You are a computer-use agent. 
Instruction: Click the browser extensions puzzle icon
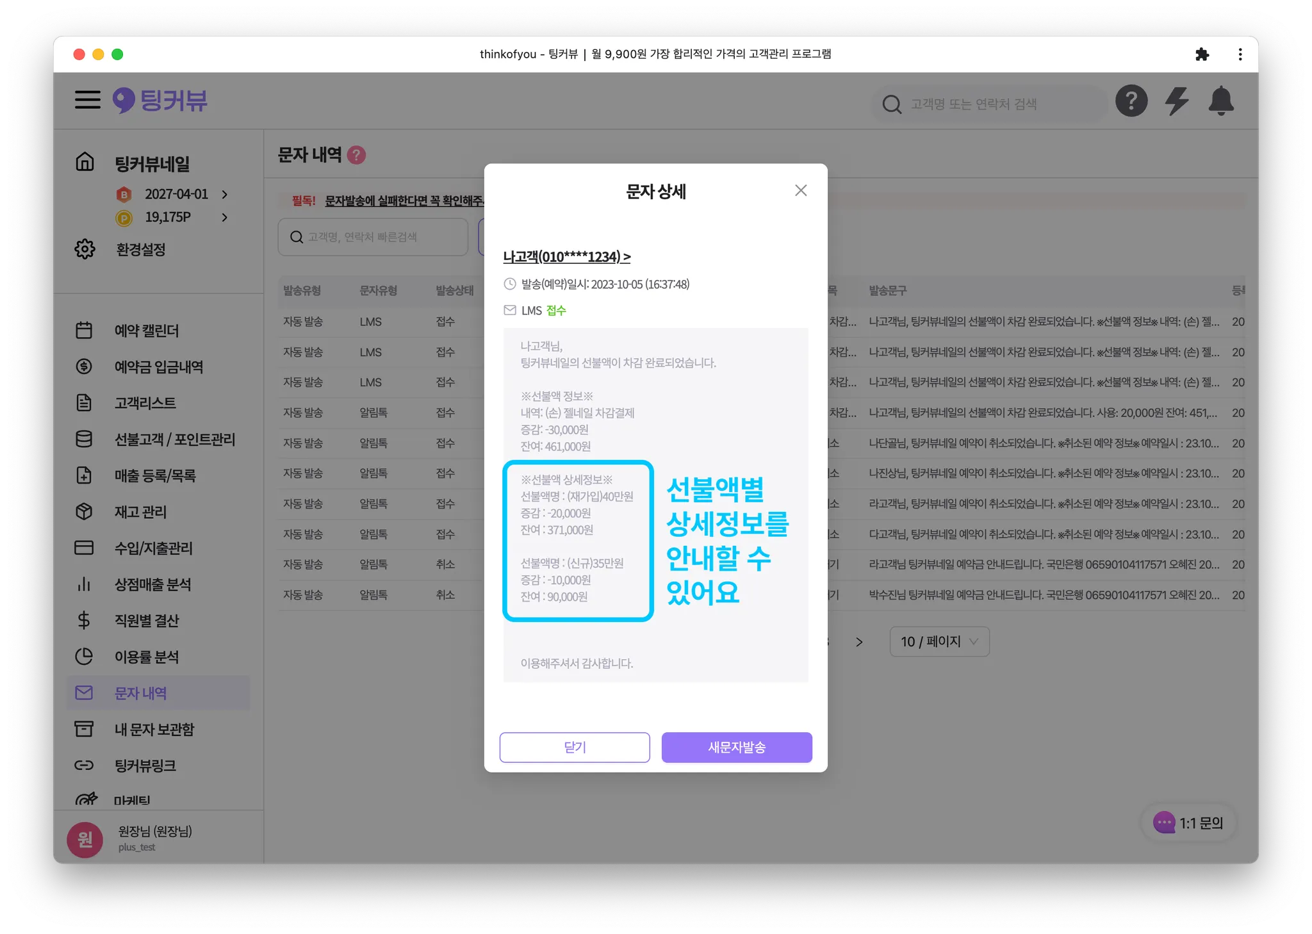coord(1202,54)
